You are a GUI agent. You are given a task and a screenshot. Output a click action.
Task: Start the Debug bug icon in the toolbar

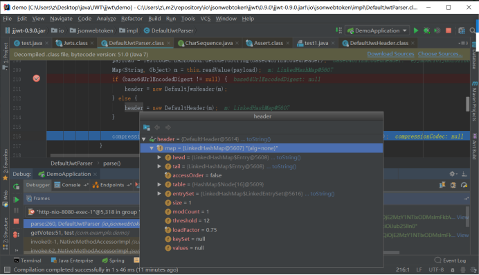tap(426, 30)
